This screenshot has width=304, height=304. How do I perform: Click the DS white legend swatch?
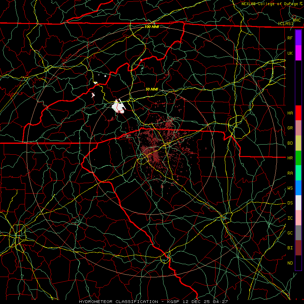(298, 203)
